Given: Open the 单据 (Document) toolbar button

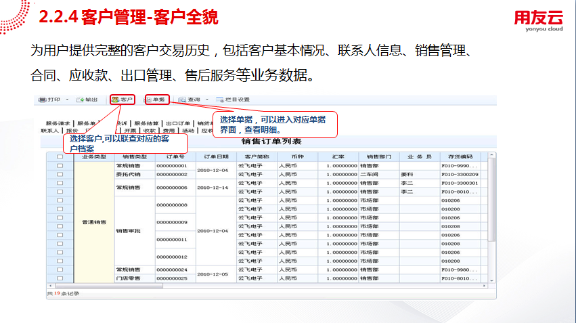Looking at the screenshot, I should [x=156, y=100].
